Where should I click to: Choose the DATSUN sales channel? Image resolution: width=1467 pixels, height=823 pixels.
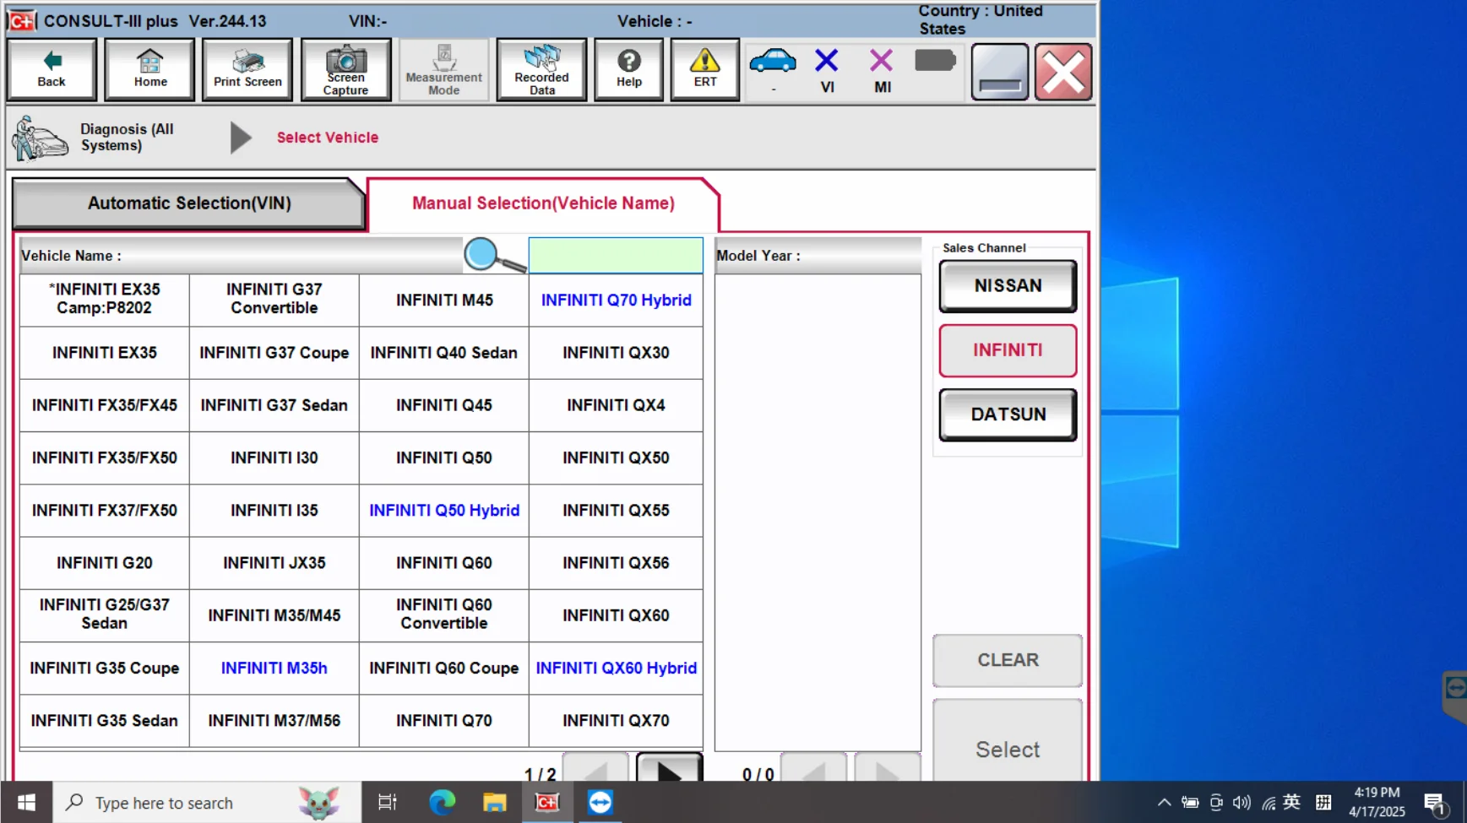[x=1008, y=414]
